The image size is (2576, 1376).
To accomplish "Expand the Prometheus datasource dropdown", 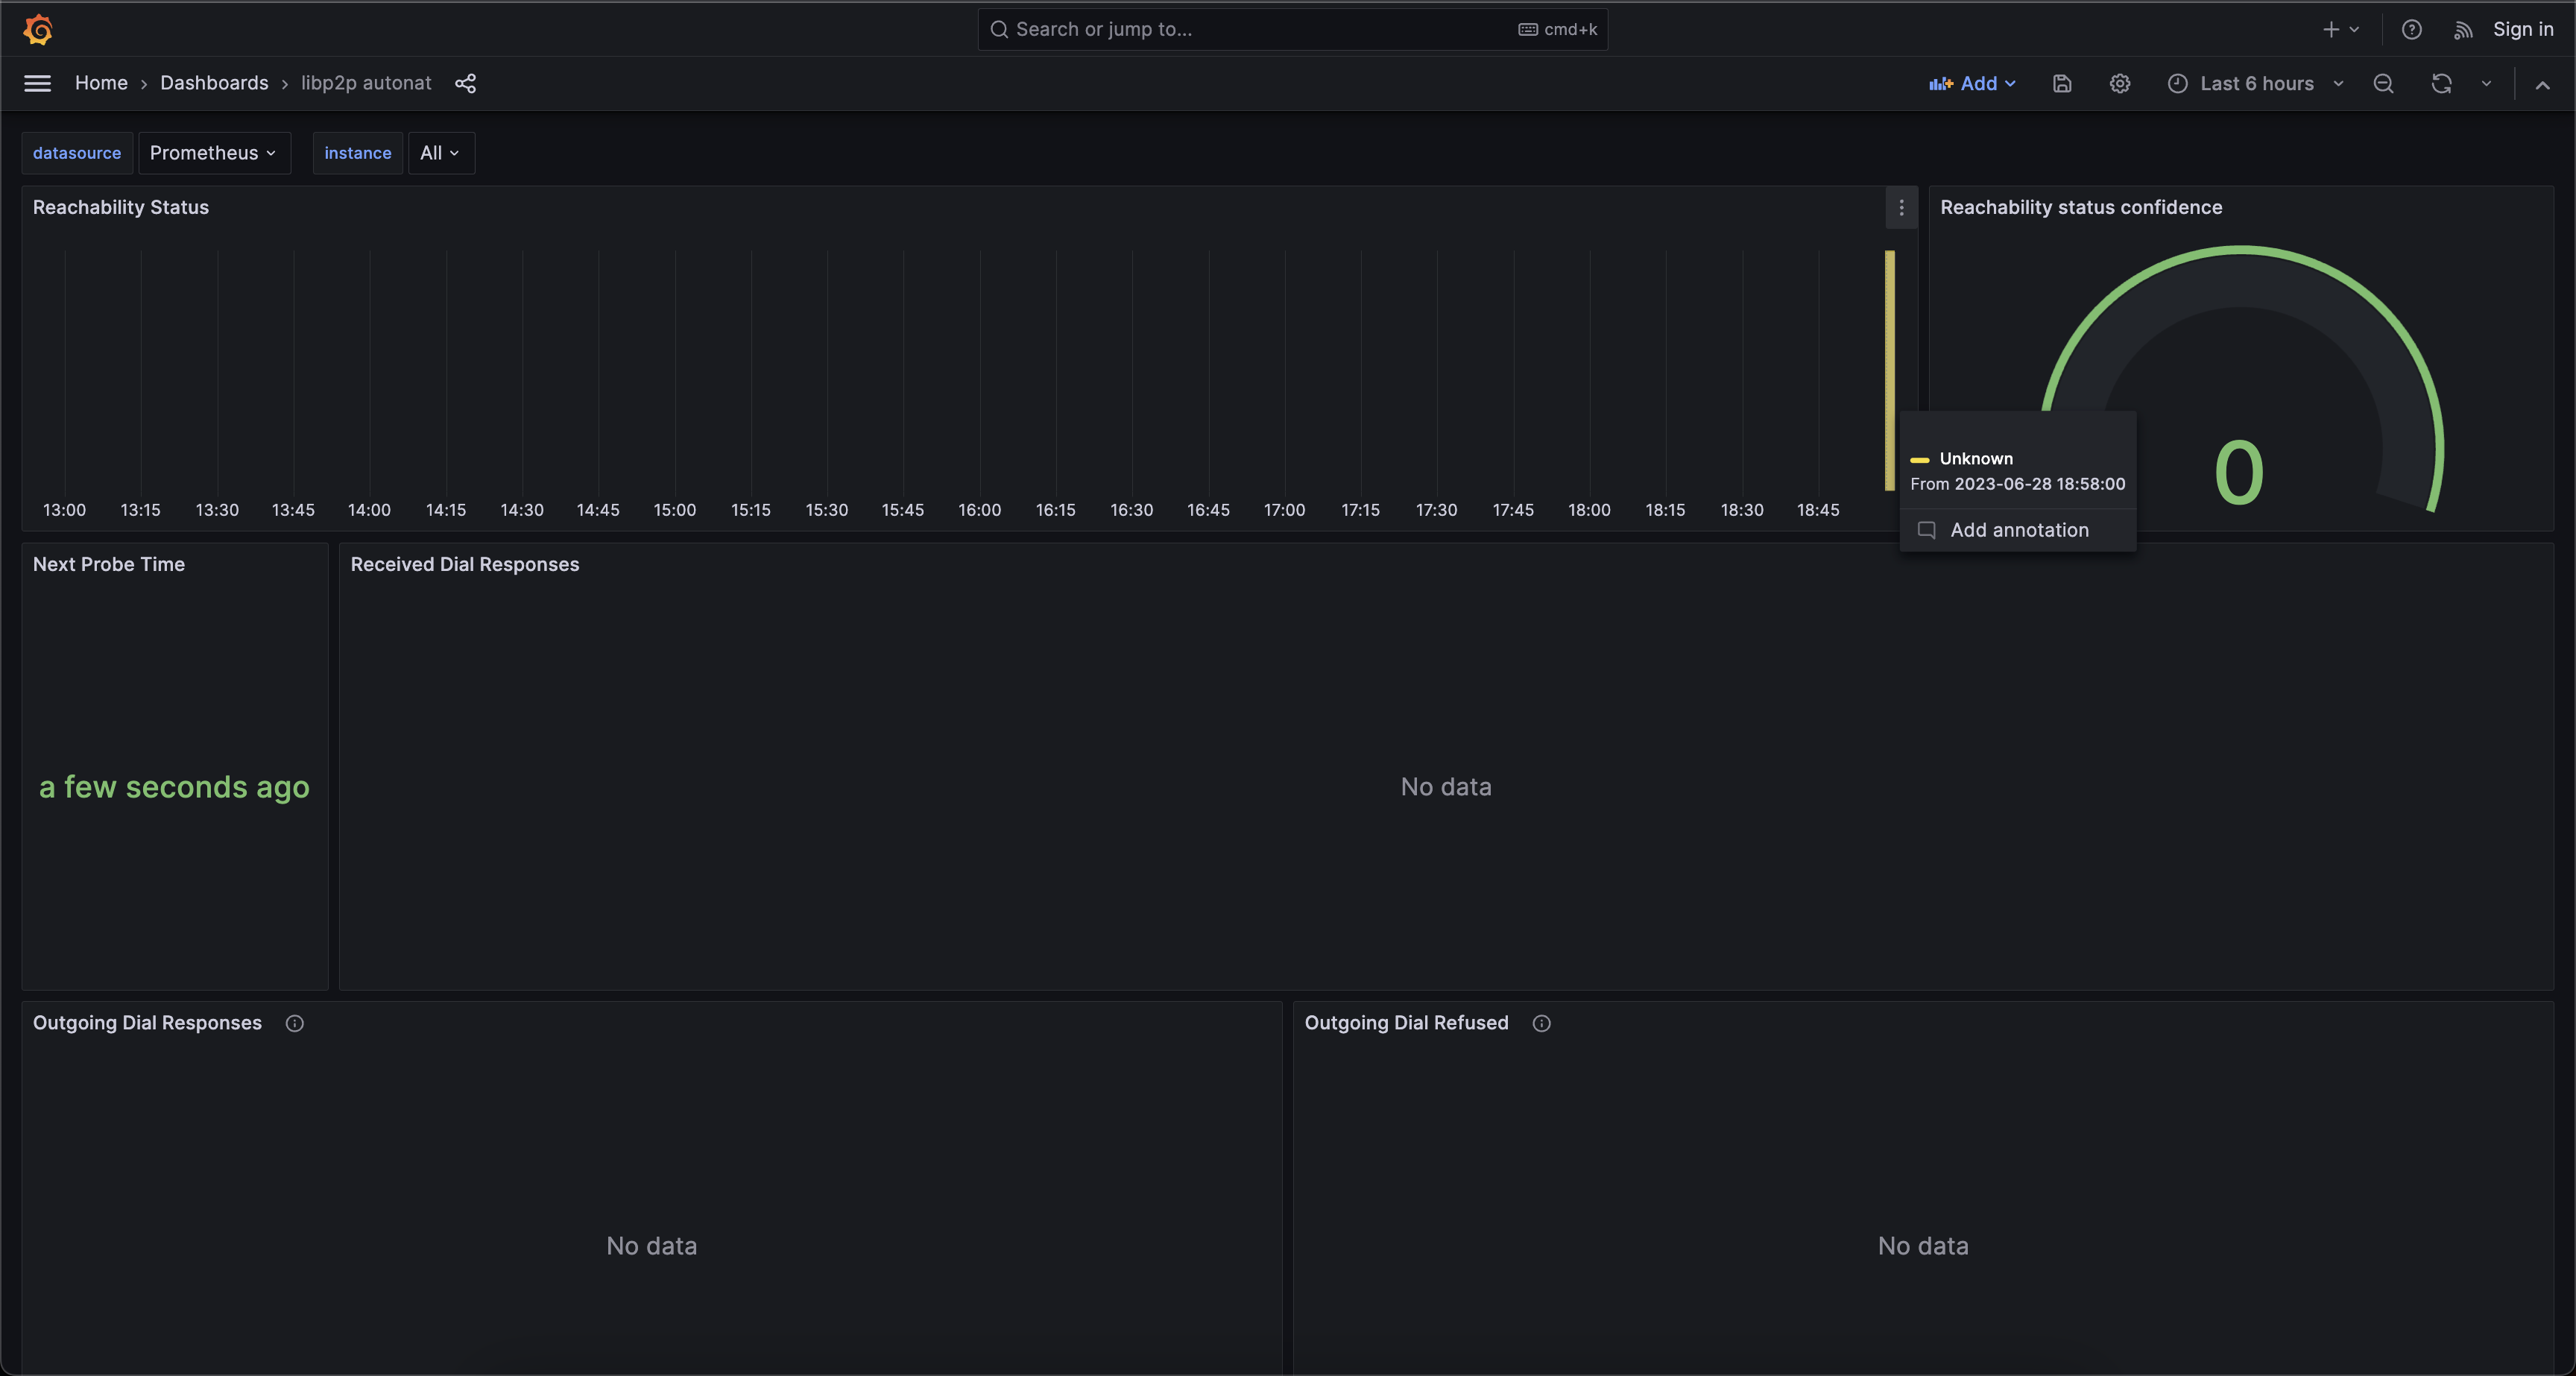I will coord(213,151).
